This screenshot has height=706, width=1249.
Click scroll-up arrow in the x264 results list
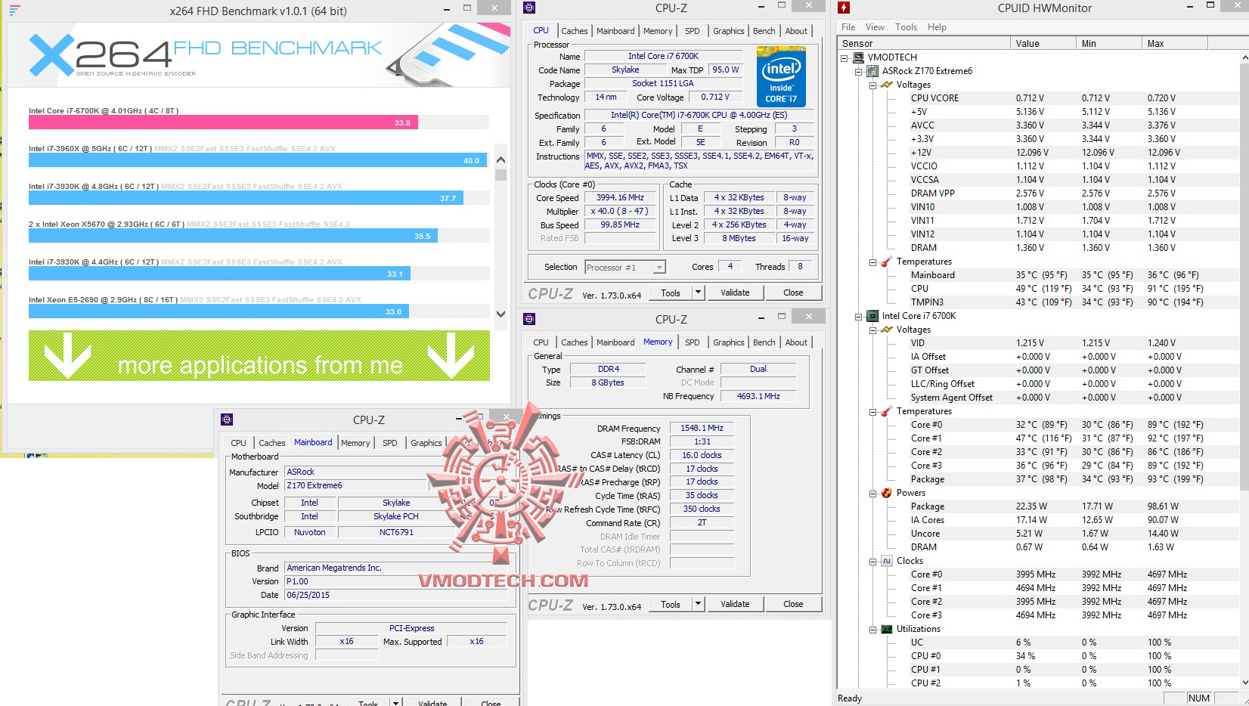point(501,160)
